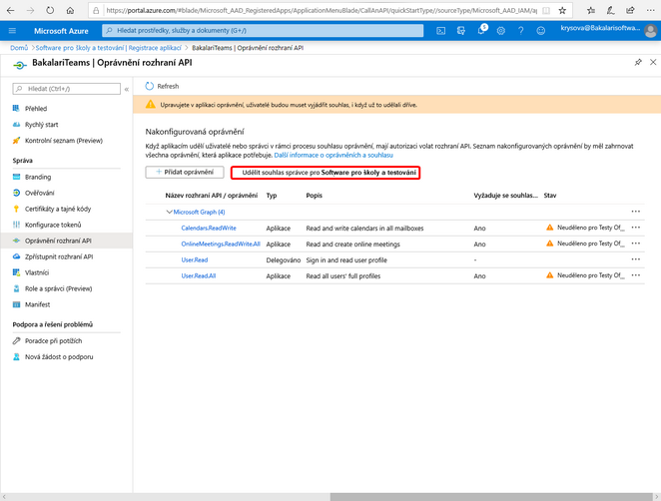The height and width of the screenshot is (501, 661).
Task: Click the sidebar Hledat search field
Action: click(x=67, y=89)
